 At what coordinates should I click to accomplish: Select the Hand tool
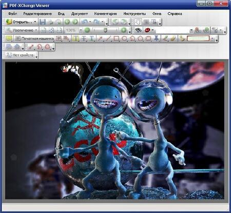(138, 22)
